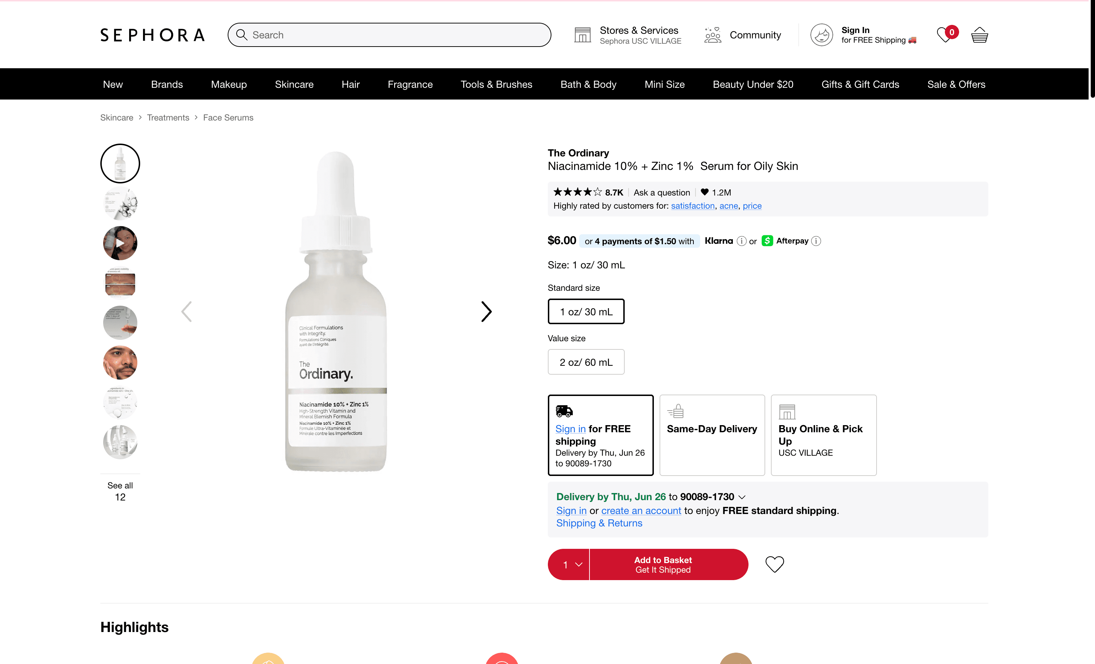Open the shopping basket icon
Image resolution: width=1095 pixels, height=664 pixels.
click(979, 35)
